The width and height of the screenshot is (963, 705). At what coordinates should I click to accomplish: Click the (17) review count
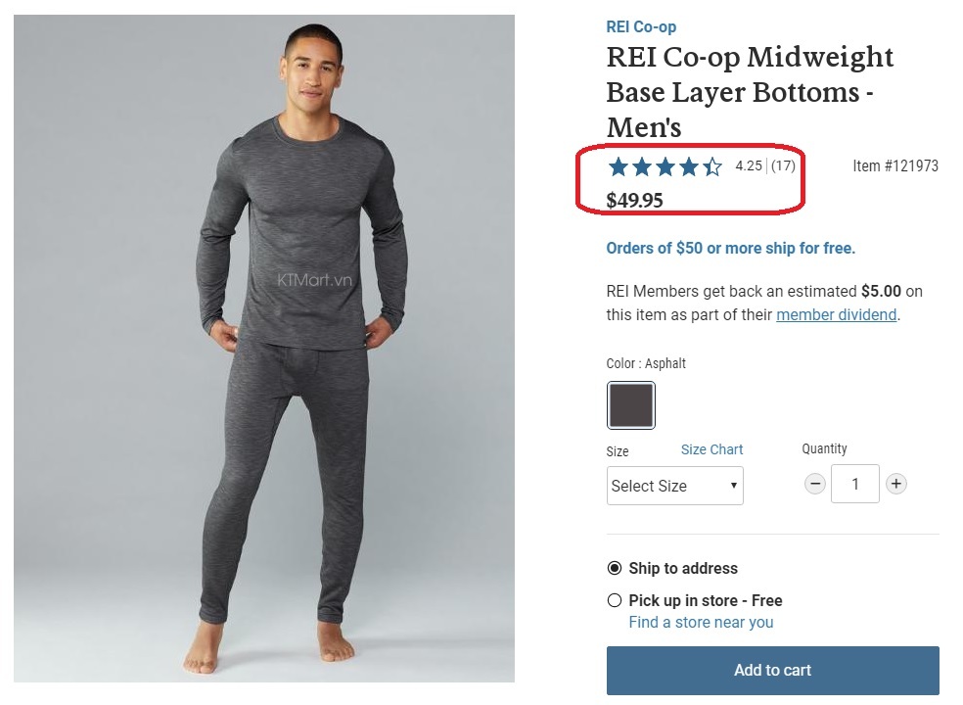783,166
